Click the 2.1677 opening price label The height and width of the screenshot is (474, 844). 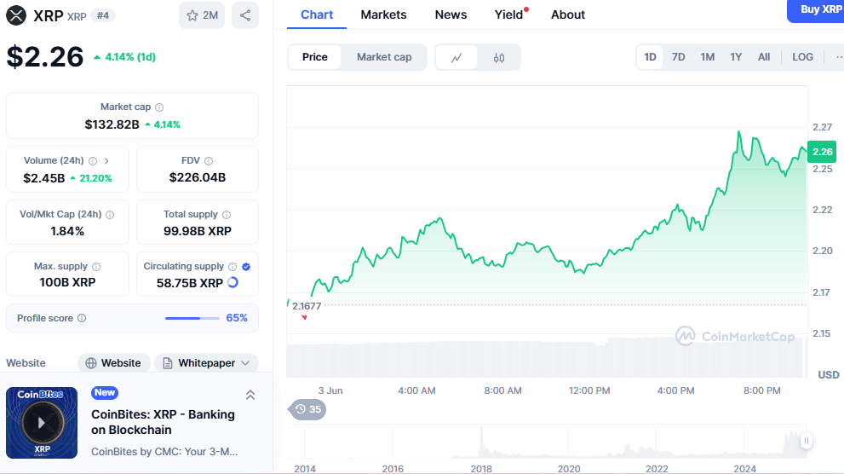(x=307, y=306)
